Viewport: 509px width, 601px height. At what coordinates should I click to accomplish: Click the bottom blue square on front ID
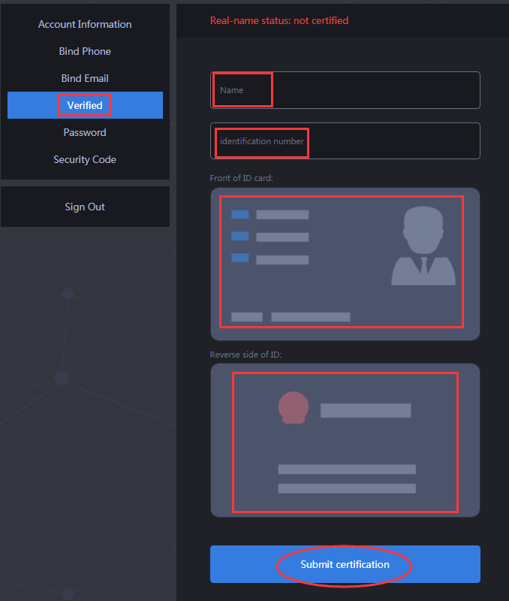pos(239,258)
